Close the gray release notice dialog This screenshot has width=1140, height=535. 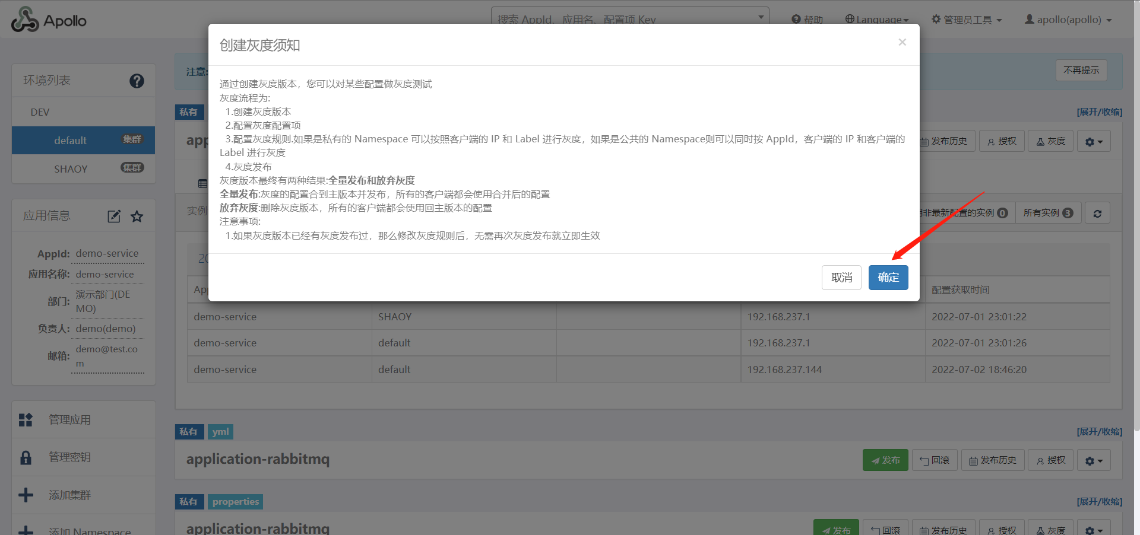pos(902,42)
